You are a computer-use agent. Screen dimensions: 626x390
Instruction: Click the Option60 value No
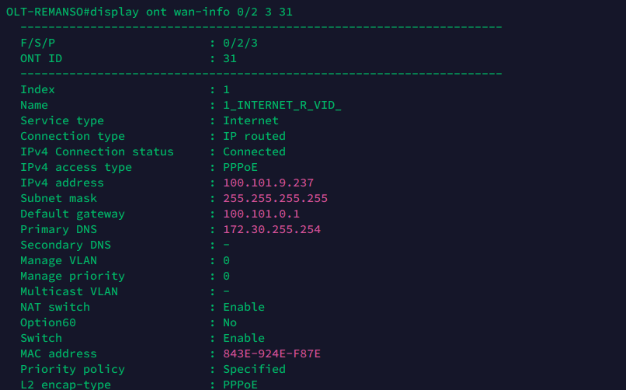pyautogui.click(x=230, y=322)
